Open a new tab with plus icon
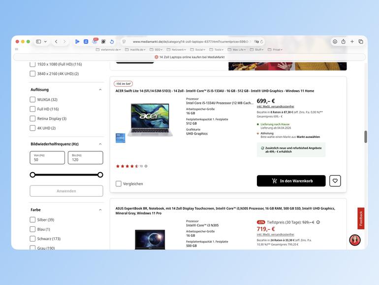This screenshot has height=285, width=379. 352,41
